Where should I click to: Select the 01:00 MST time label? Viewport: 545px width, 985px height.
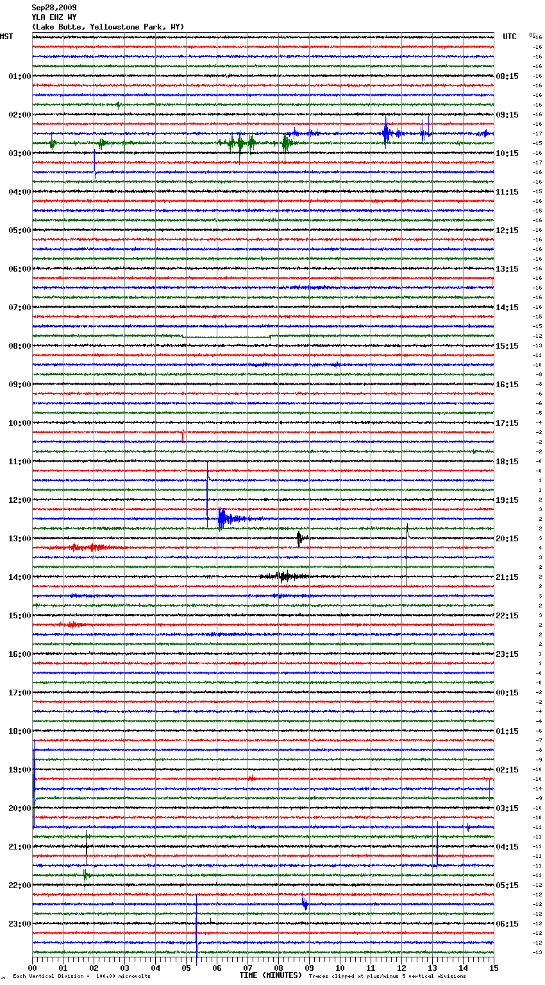(x=20, y=76)
